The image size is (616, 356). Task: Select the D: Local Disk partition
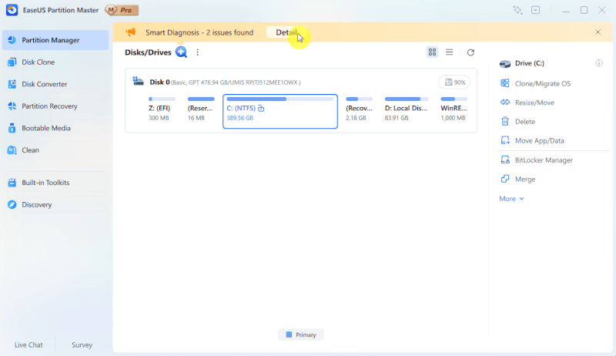[x=407, y=109]
